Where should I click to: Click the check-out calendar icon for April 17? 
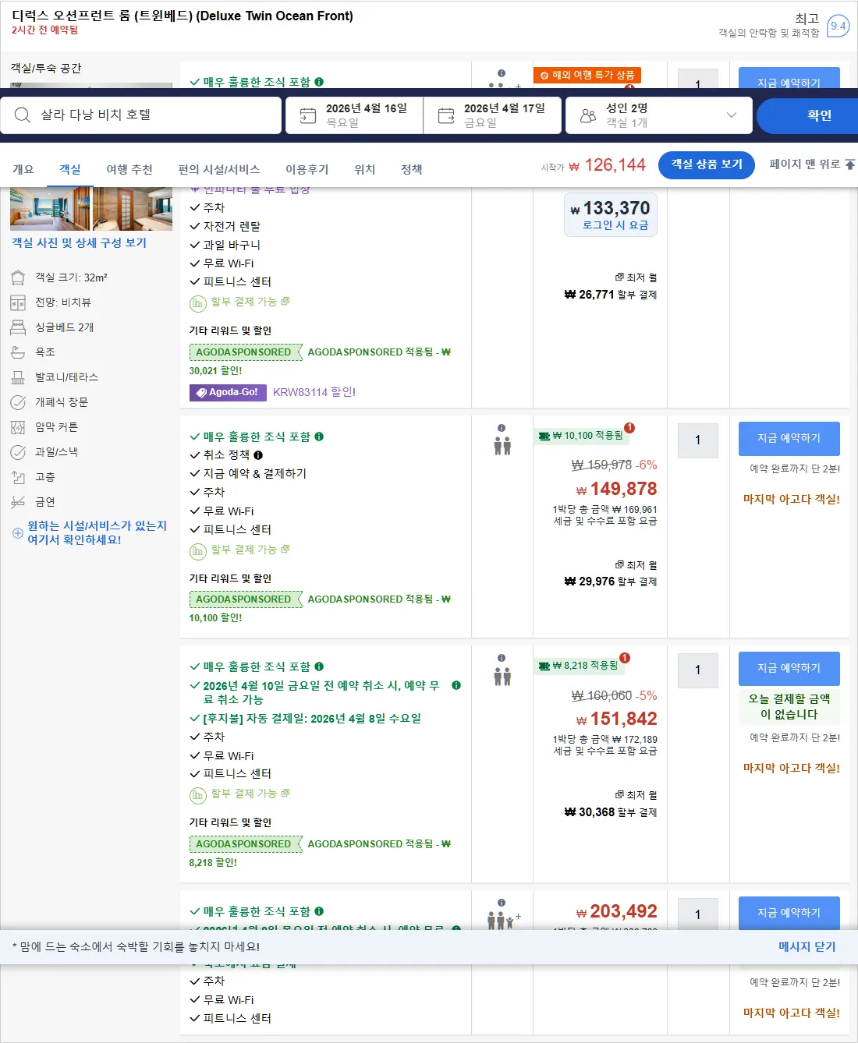point(446,115)
